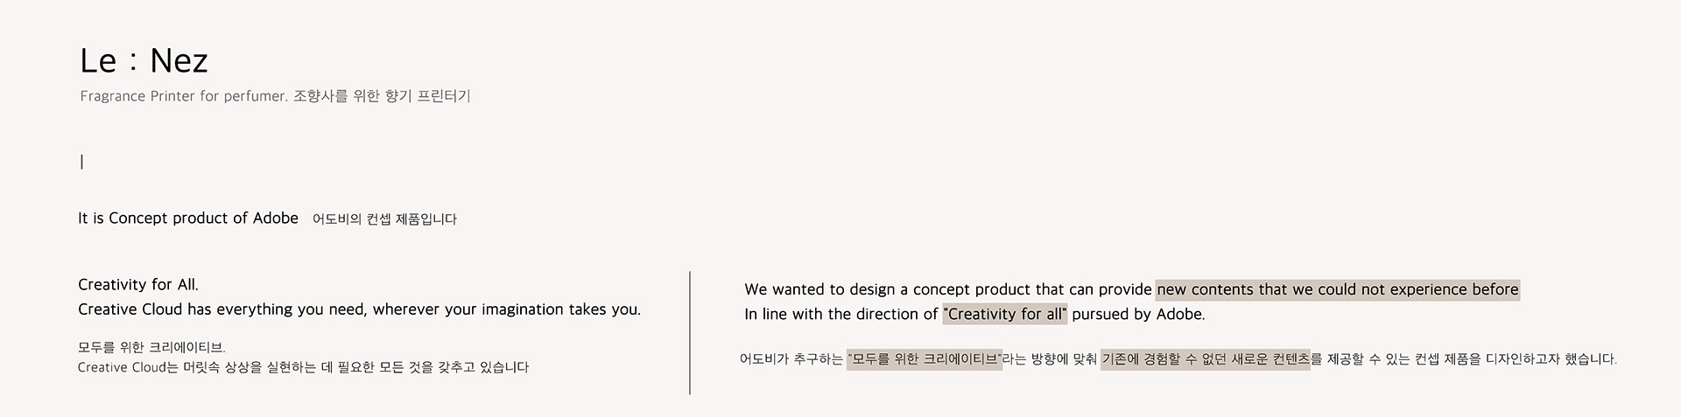Image resolution: width=1681 pixels, height=417 pixels.
Task: Select the Korean line "모두를 위한 크리에이티브." on left
Action: (x=151, y=348)
